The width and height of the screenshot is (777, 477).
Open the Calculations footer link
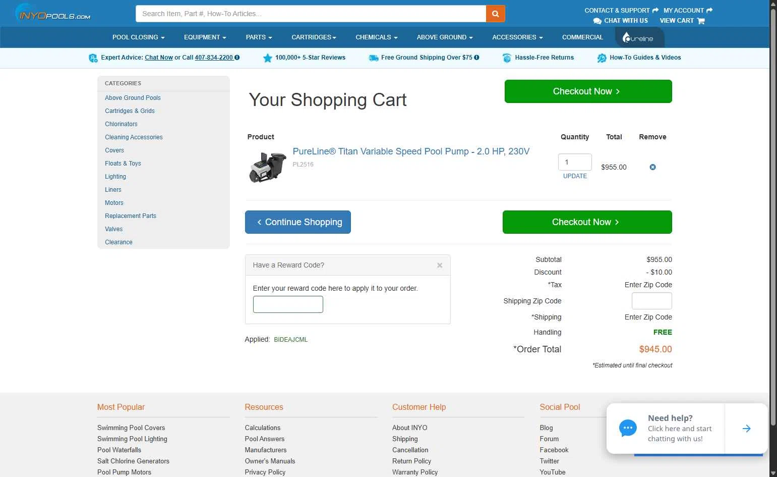[x=263, y=428]
